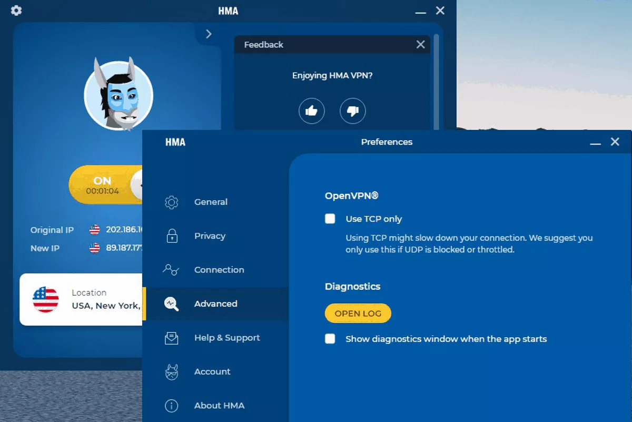The image size is (632, 422).
Task: Enable Use TCP only checkbox
Action: point(330,219)
